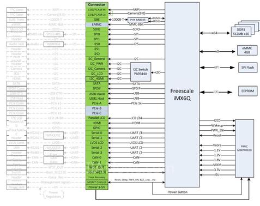The width and height of the screenshot is (260, 206).
Task: Select the Parallel LCD connector row
Action: pyautogui.click(x=97, y=118)
